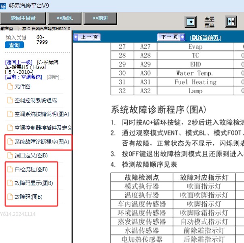Select the 车内温度传感器 table cell

142,204
